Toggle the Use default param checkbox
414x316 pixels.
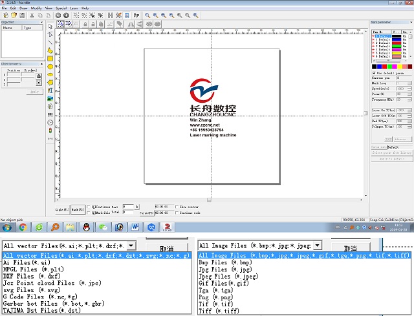point(374,73)
